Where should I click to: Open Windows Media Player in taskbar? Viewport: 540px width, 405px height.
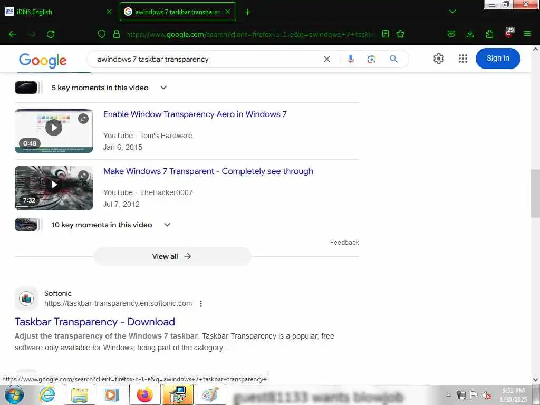click(x=112, y=394)
